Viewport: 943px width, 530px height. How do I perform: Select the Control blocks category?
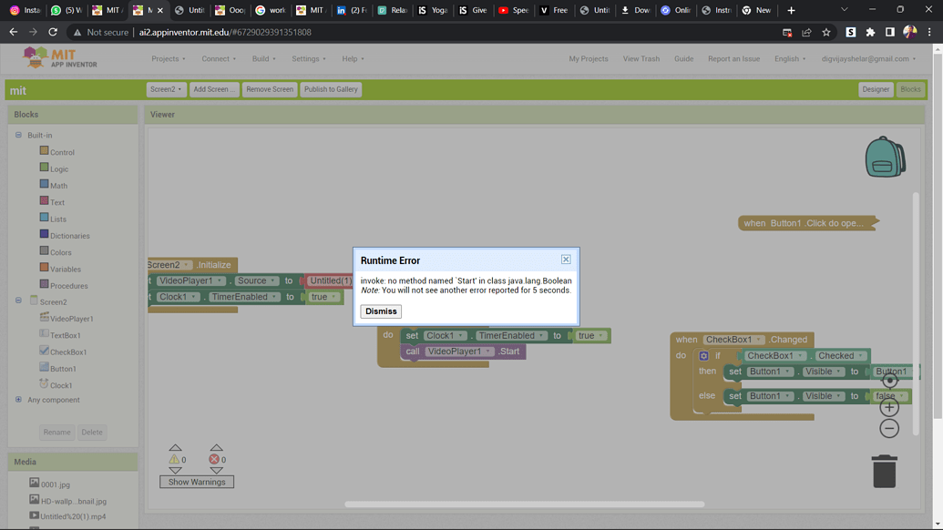coord(62,152)
